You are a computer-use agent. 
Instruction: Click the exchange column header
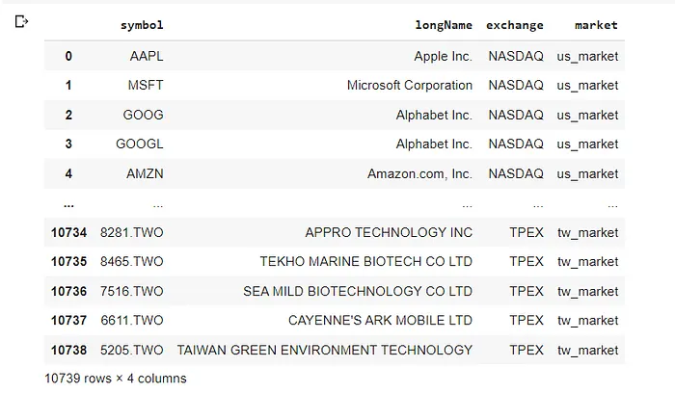515,25
